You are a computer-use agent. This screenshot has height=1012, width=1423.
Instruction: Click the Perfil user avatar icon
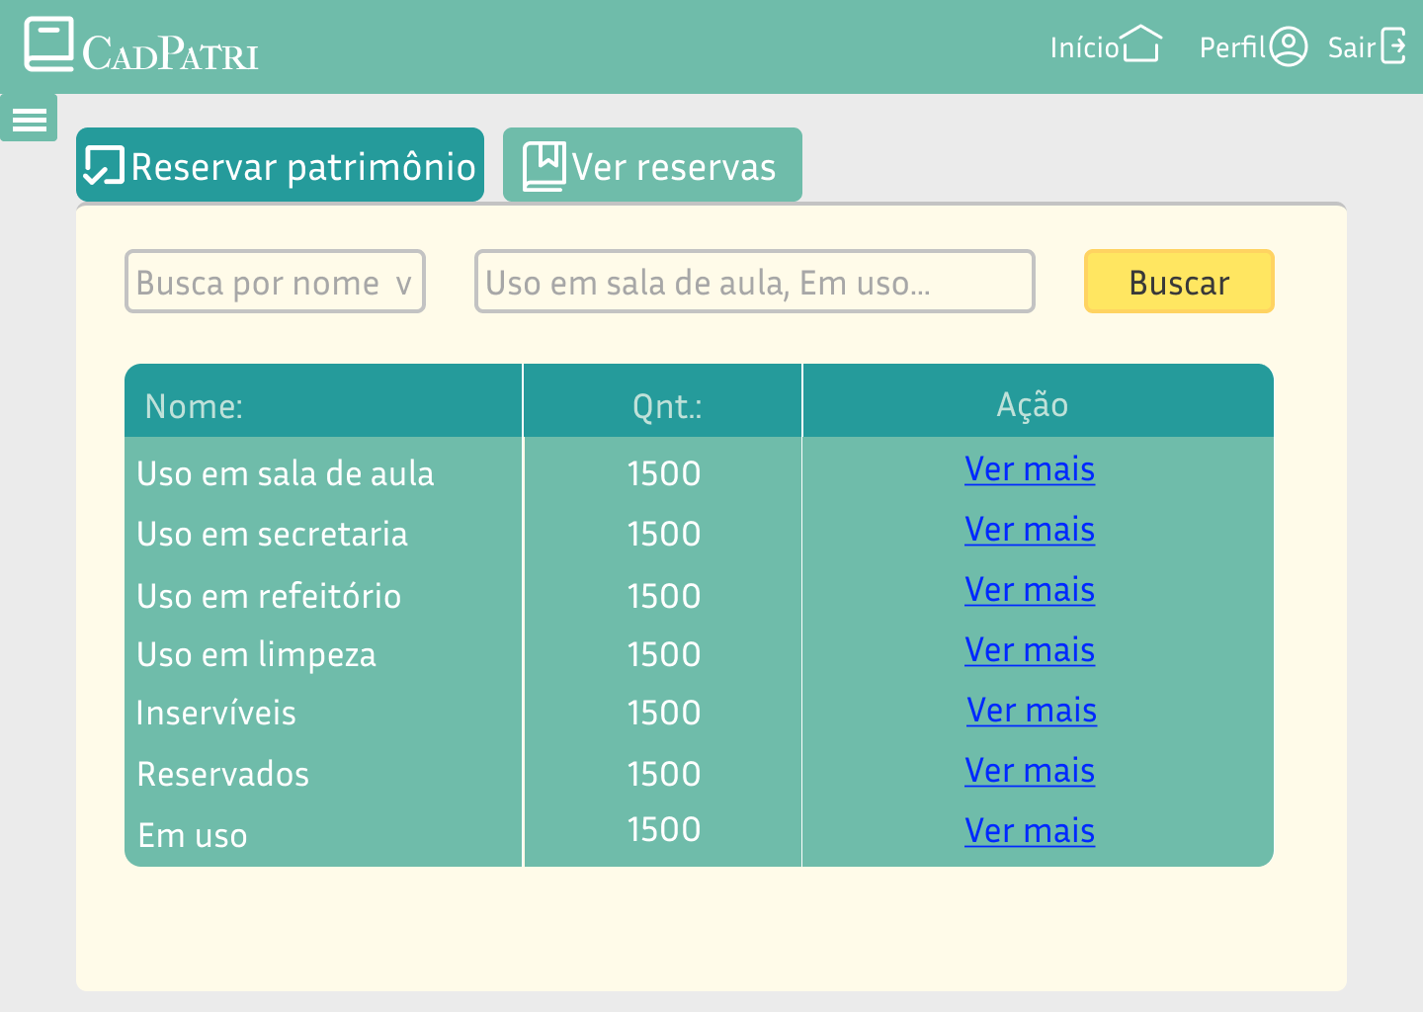(1288, 46)
